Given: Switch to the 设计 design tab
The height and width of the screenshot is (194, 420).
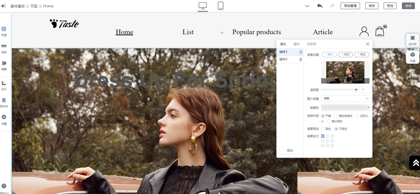Looking at the screenshot, I should pos(296,44).
